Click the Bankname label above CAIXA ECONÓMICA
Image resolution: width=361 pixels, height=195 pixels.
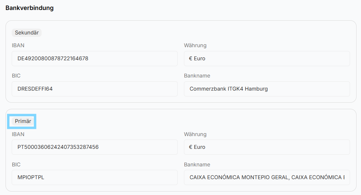tap(197, 165)
